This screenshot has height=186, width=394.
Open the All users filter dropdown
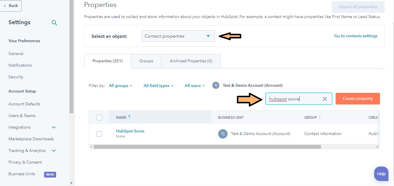pyautogui.click(x=193, y=86)
